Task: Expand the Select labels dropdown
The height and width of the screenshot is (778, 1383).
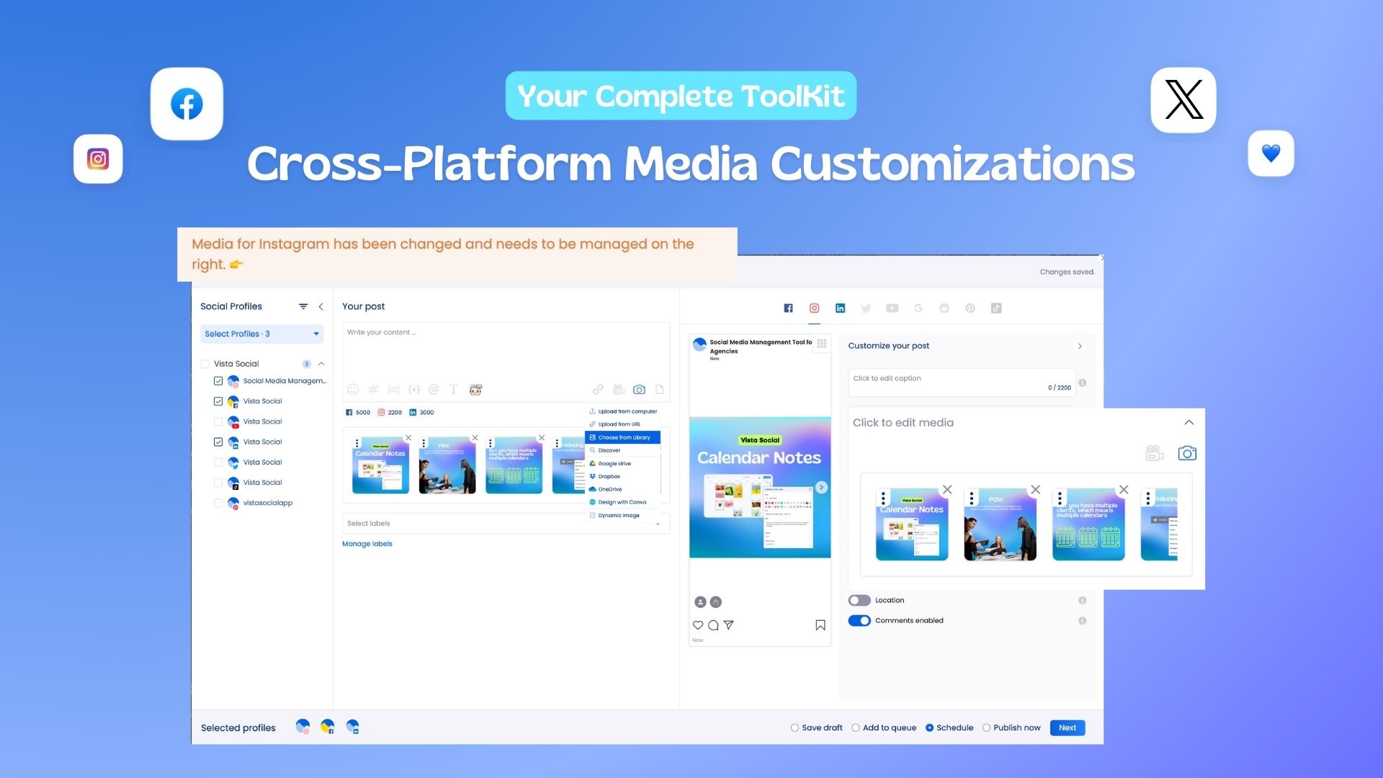Action: pos(656,523)
